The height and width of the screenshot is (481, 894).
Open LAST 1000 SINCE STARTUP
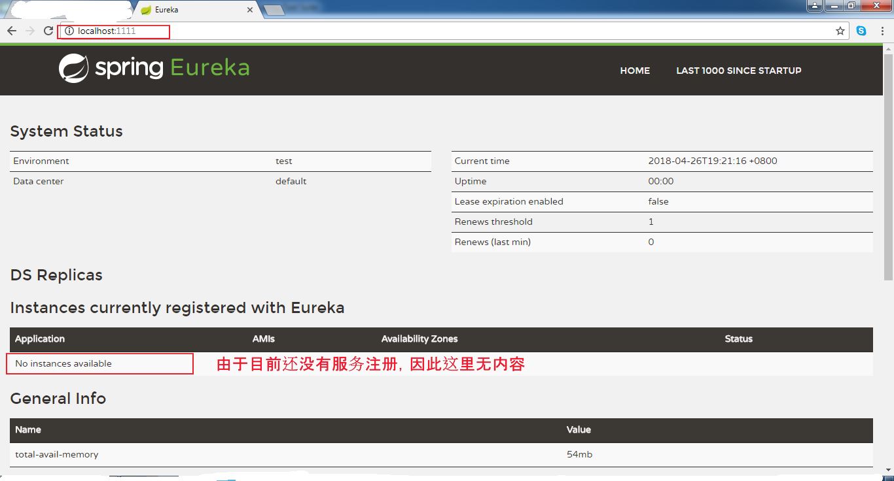738,71
